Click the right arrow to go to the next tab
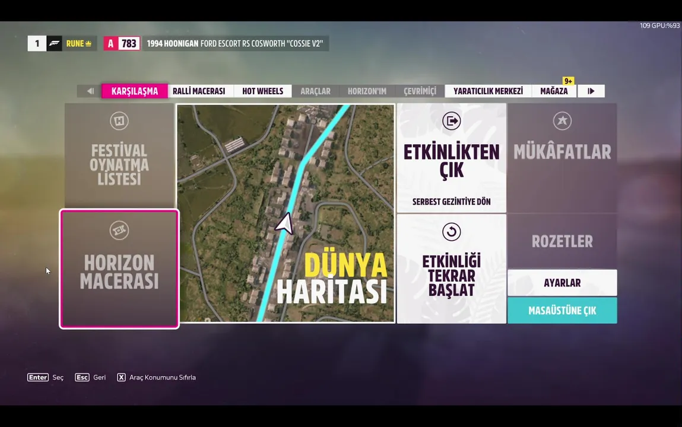Image resolution: width=682 pixels, height=427 pixels. click(591, 91)
